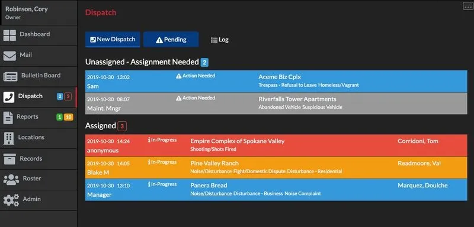
Task: Open the Admin settings label
Action: click(x=32, y=199)
